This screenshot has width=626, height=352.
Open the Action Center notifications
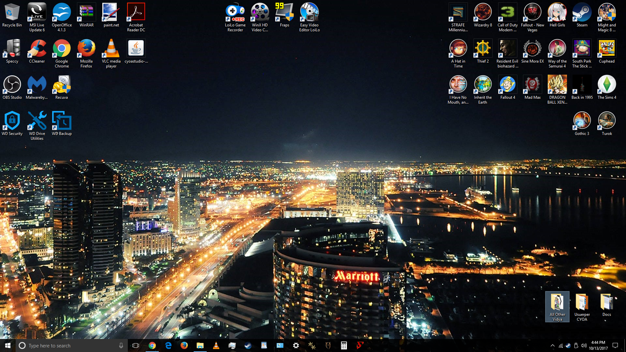click(615, 345)
